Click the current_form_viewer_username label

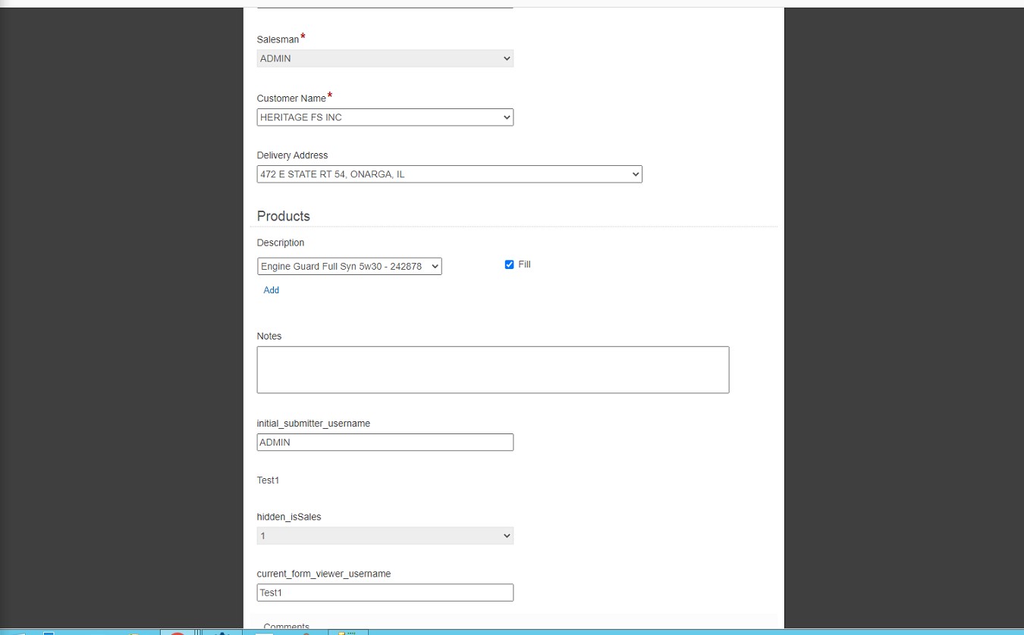point(323,574)
